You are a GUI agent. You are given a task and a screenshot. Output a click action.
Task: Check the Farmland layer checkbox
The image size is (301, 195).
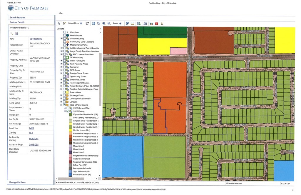point(65,67)
